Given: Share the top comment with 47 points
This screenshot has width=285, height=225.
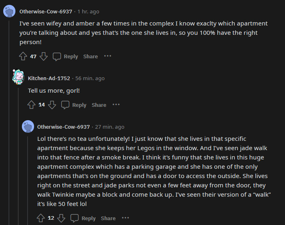Looking at the screenshot, I should pyautogui.click(x=90, y=56).
